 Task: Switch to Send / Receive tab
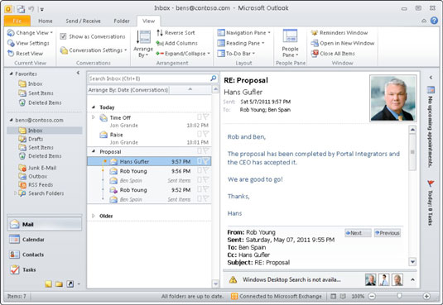coord(83,21)
